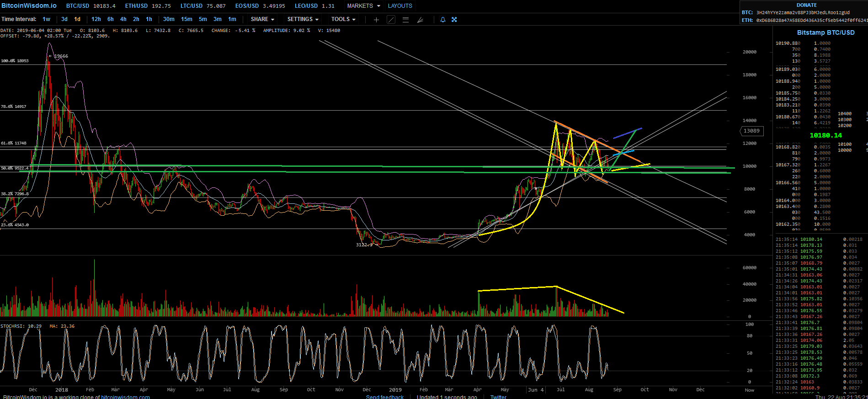This screenshot has width=868, height=399.
Task: Expand the SHARE menu
Action: [262, 19]
